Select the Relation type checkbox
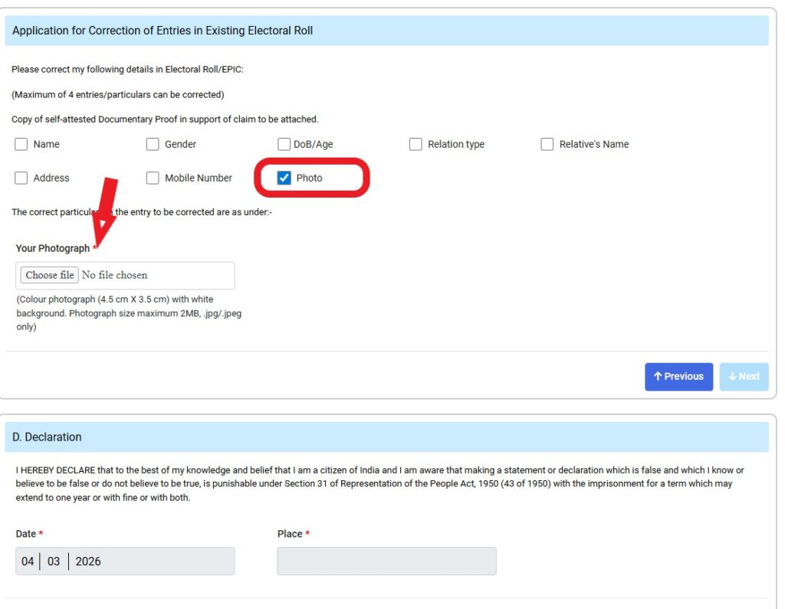 (x=415, y=144)
